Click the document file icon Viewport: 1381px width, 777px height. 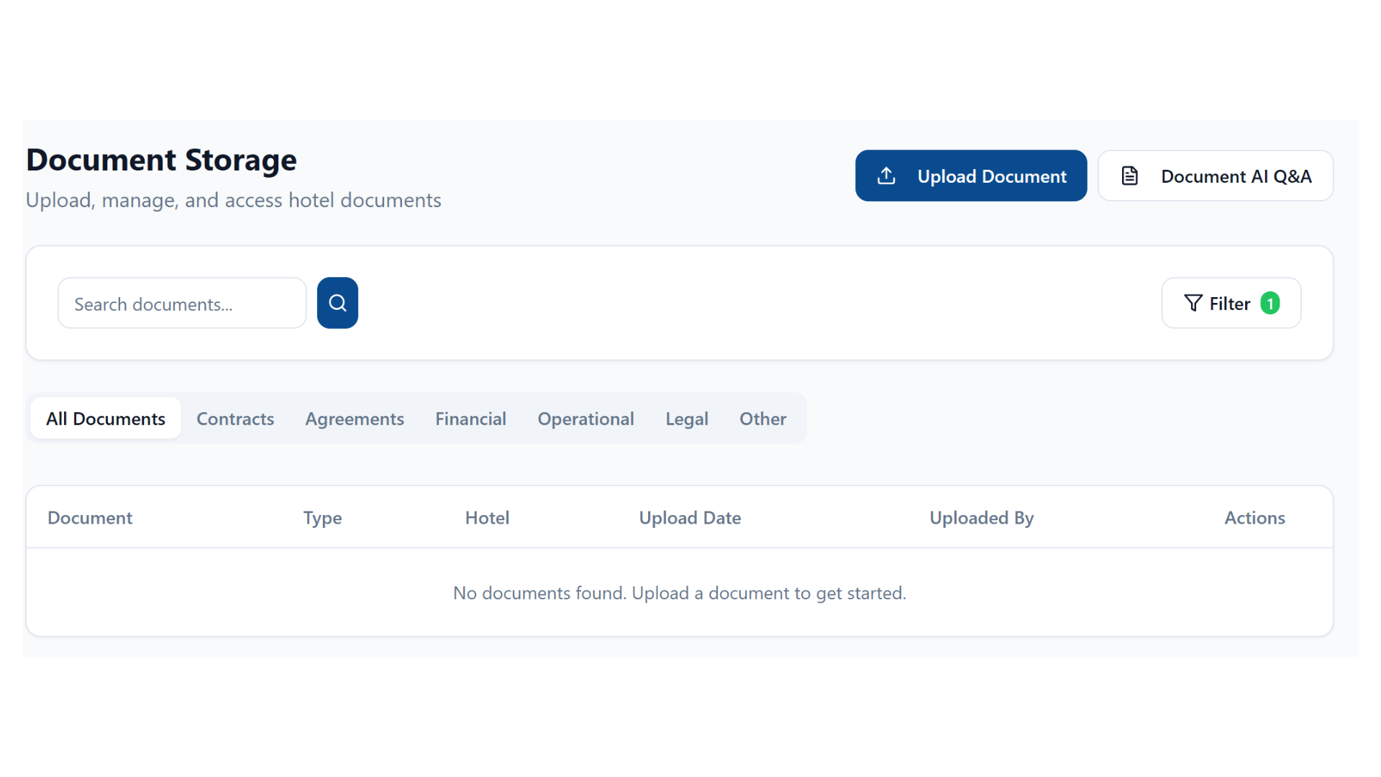click(x=1129, y=176)
